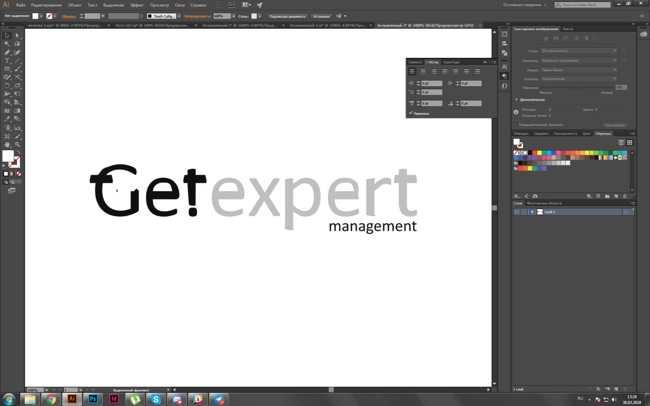Switch to Градиент panel tab
The height and width of the screenshot is (406, 650).
click(x=541, y=133)
